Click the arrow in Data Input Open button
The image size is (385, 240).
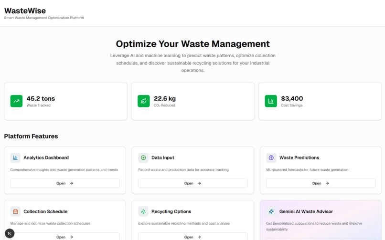(x=199, y=183)
